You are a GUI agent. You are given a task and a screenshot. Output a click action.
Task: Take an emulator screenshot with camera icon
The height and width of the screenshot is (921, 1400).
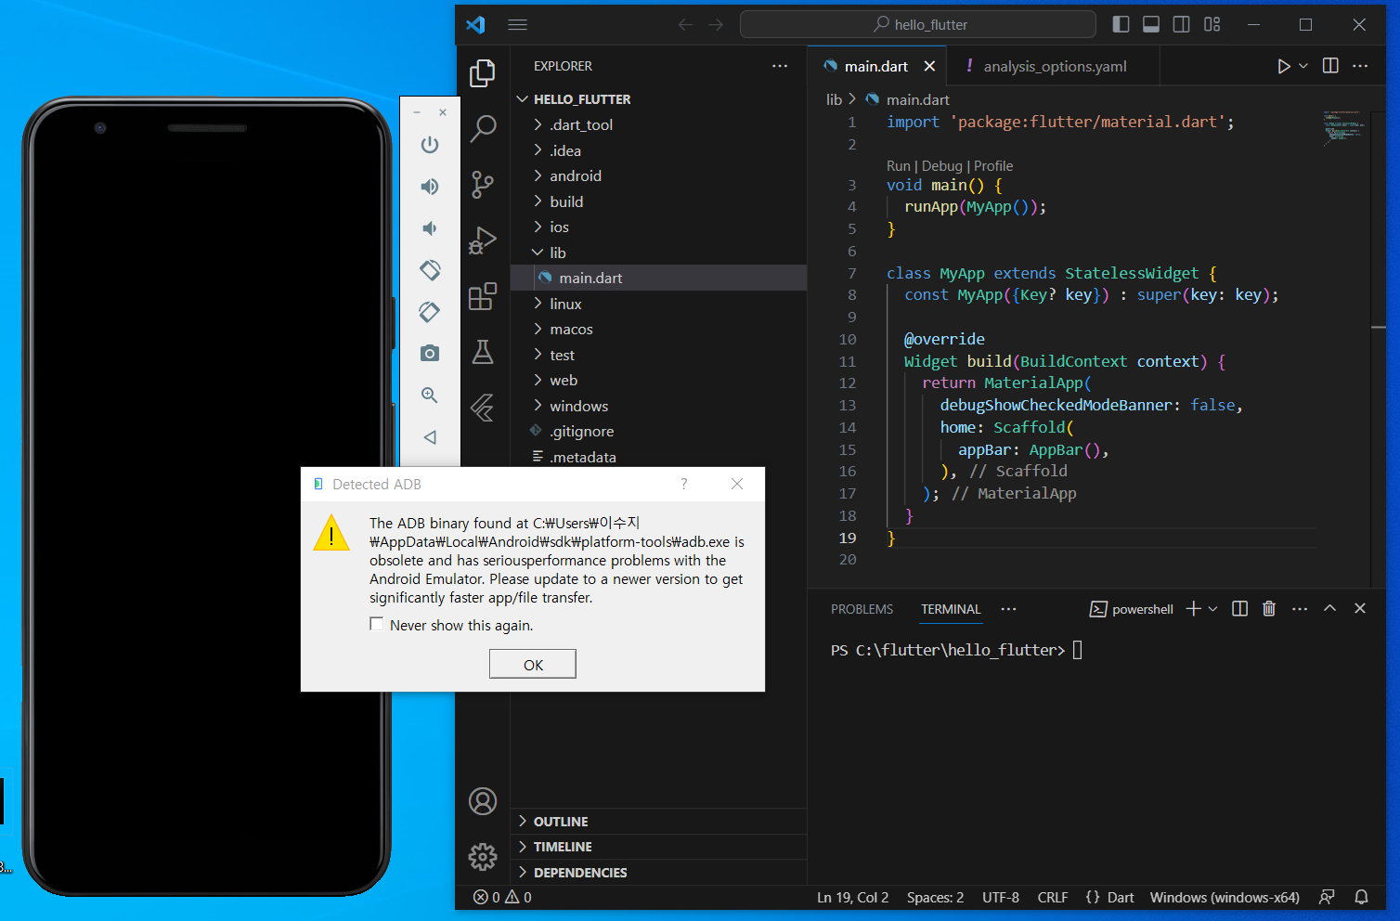[x=430, y=354]
